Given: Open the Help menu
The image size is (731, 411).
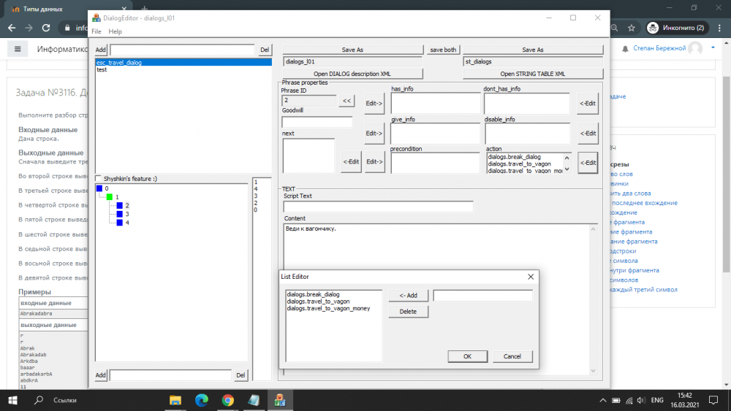Looking at the screenshot, I should 115,32.
